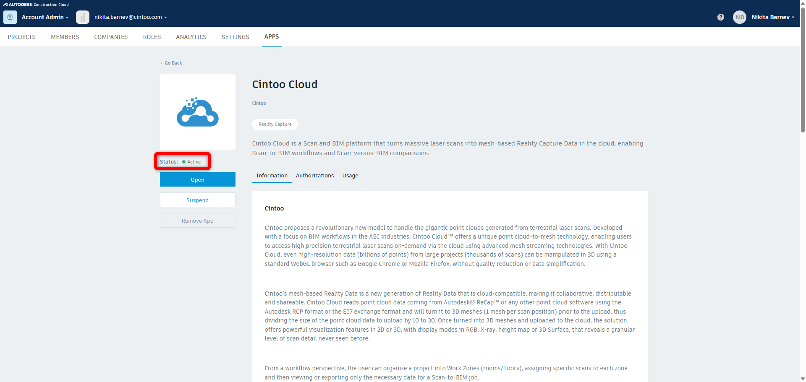This screenshot has height=382, width=806.
Task: Suspend the Cintoo Cloud app
Action: coord(198,200)
